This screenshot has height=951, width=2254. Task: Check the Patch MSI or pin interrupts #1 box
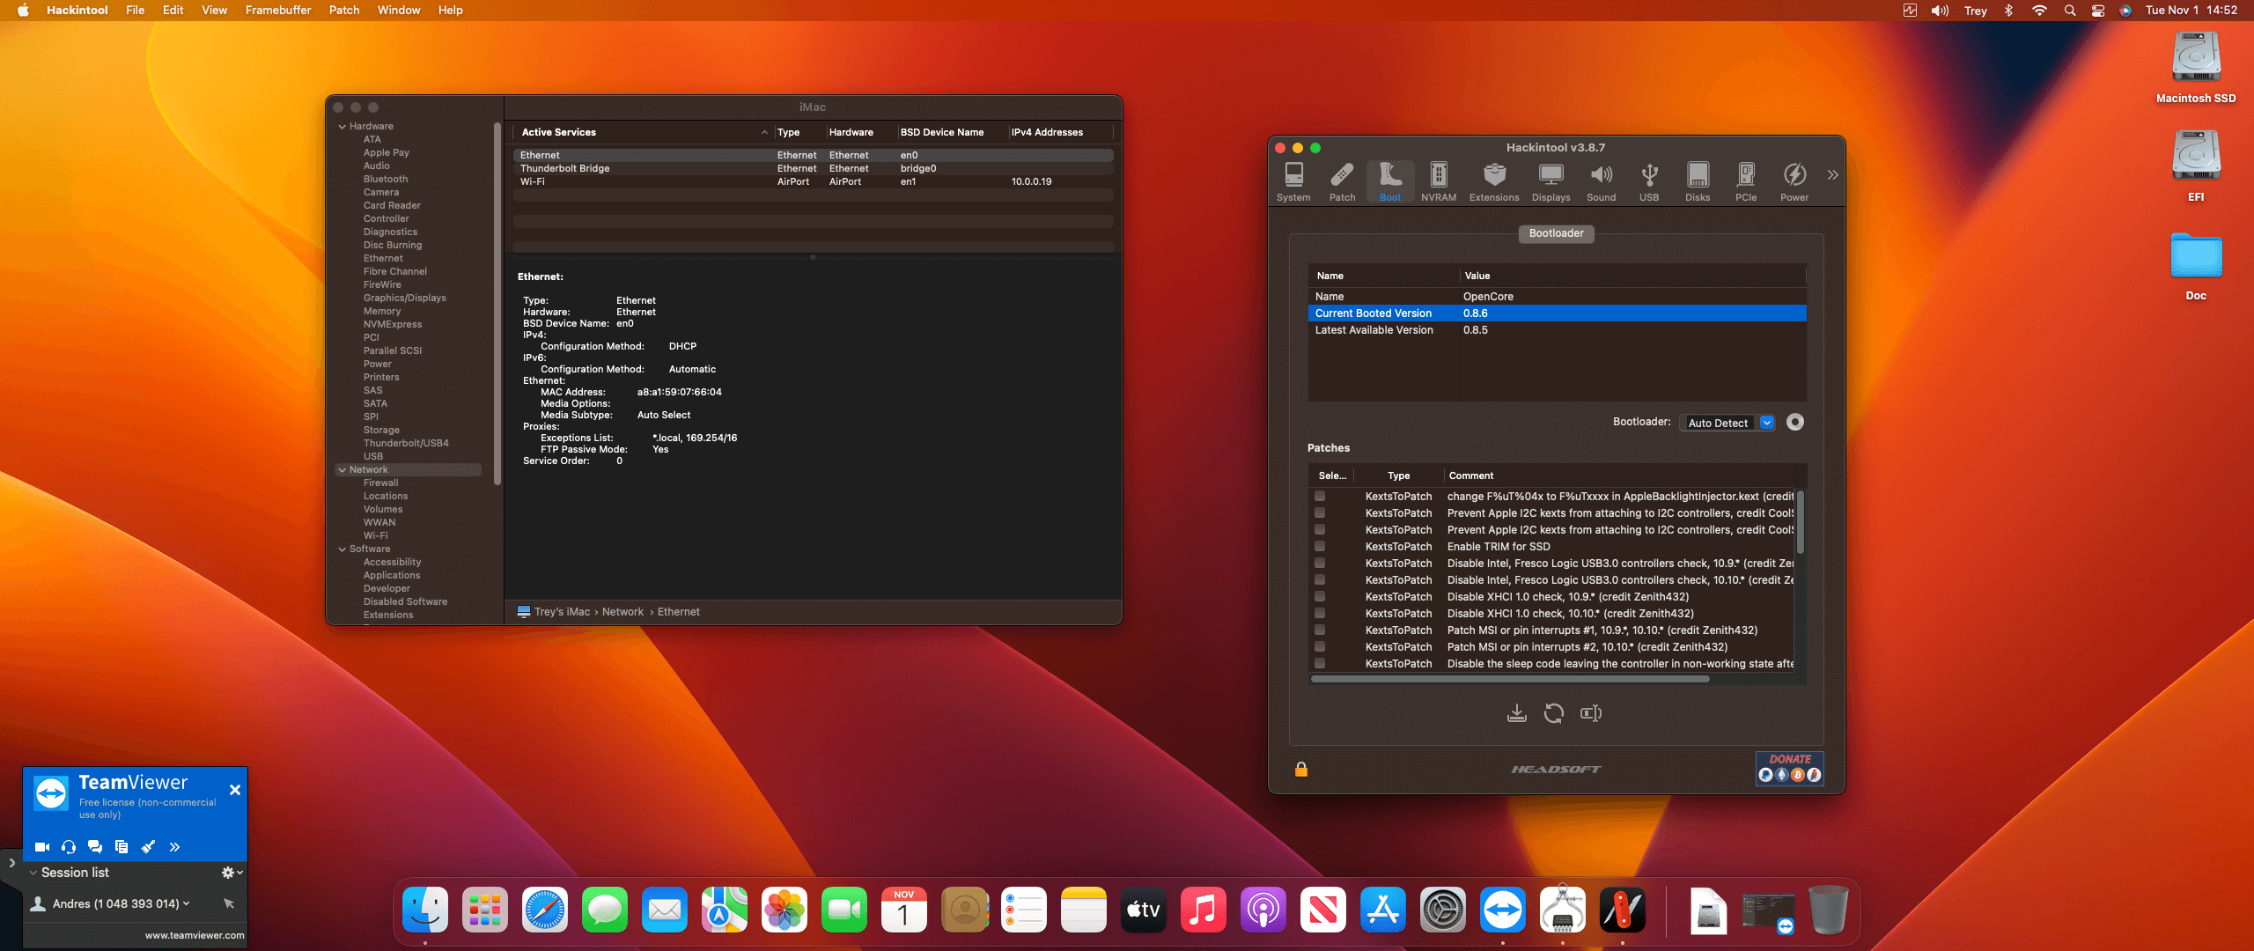pos(1320,630)
